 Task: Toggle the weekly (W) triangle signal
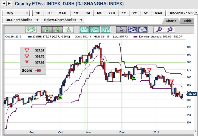point(57,29)
